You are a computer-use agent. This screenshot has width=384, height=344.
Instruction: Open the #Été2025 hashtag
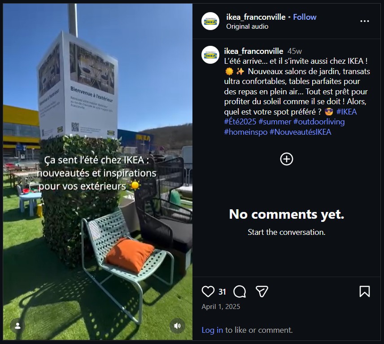click(240, 122)
